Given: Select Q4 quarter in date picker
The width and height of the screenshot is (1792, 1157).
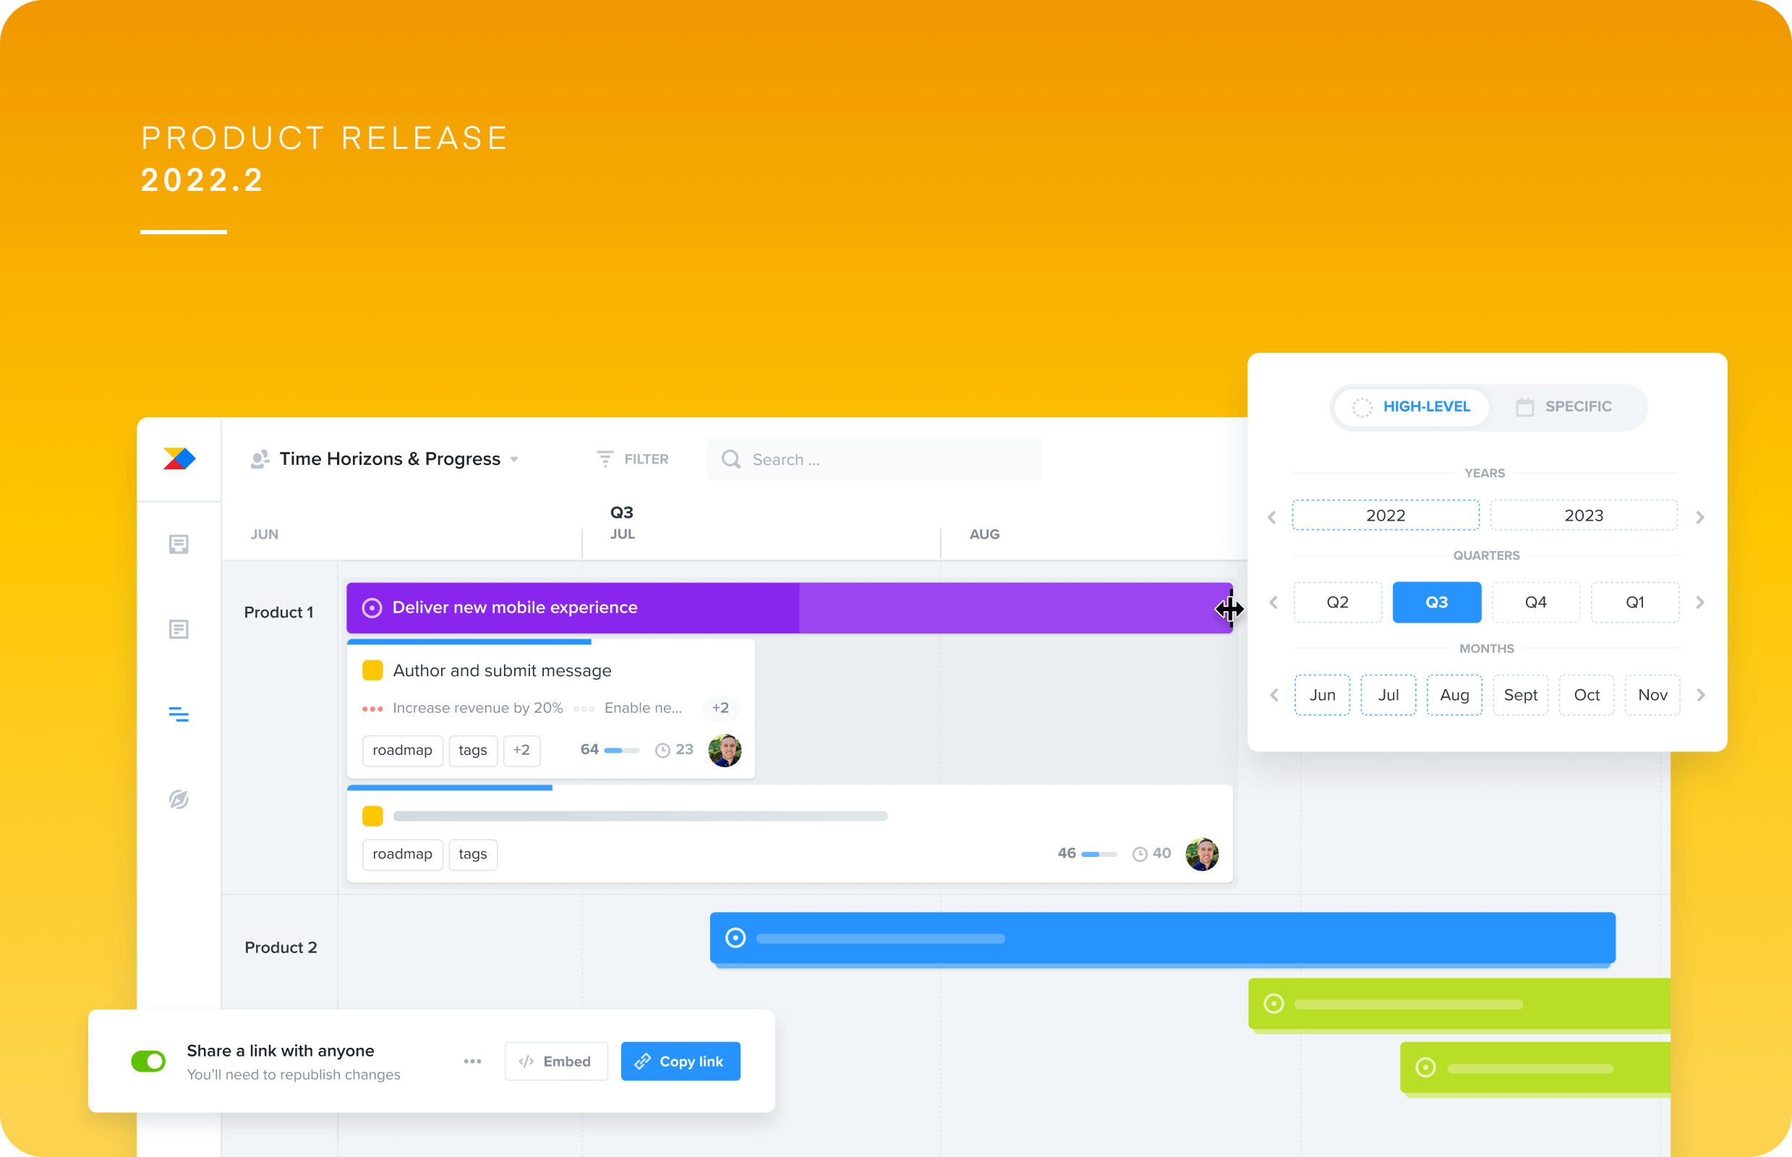Looking at the screenshot, I should [1535, 602].
